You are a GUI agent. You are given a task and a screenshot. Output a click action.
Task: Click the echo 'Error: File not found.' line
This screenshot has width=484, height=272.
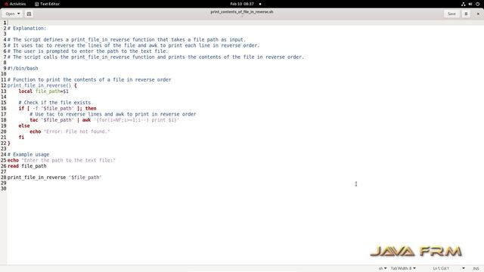pos(70,131)
